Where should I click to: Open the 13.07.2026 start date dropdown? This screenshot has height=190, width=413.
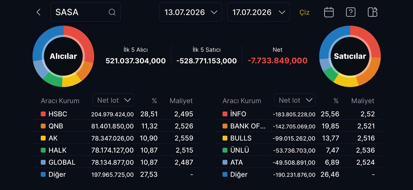pos(191,12)
